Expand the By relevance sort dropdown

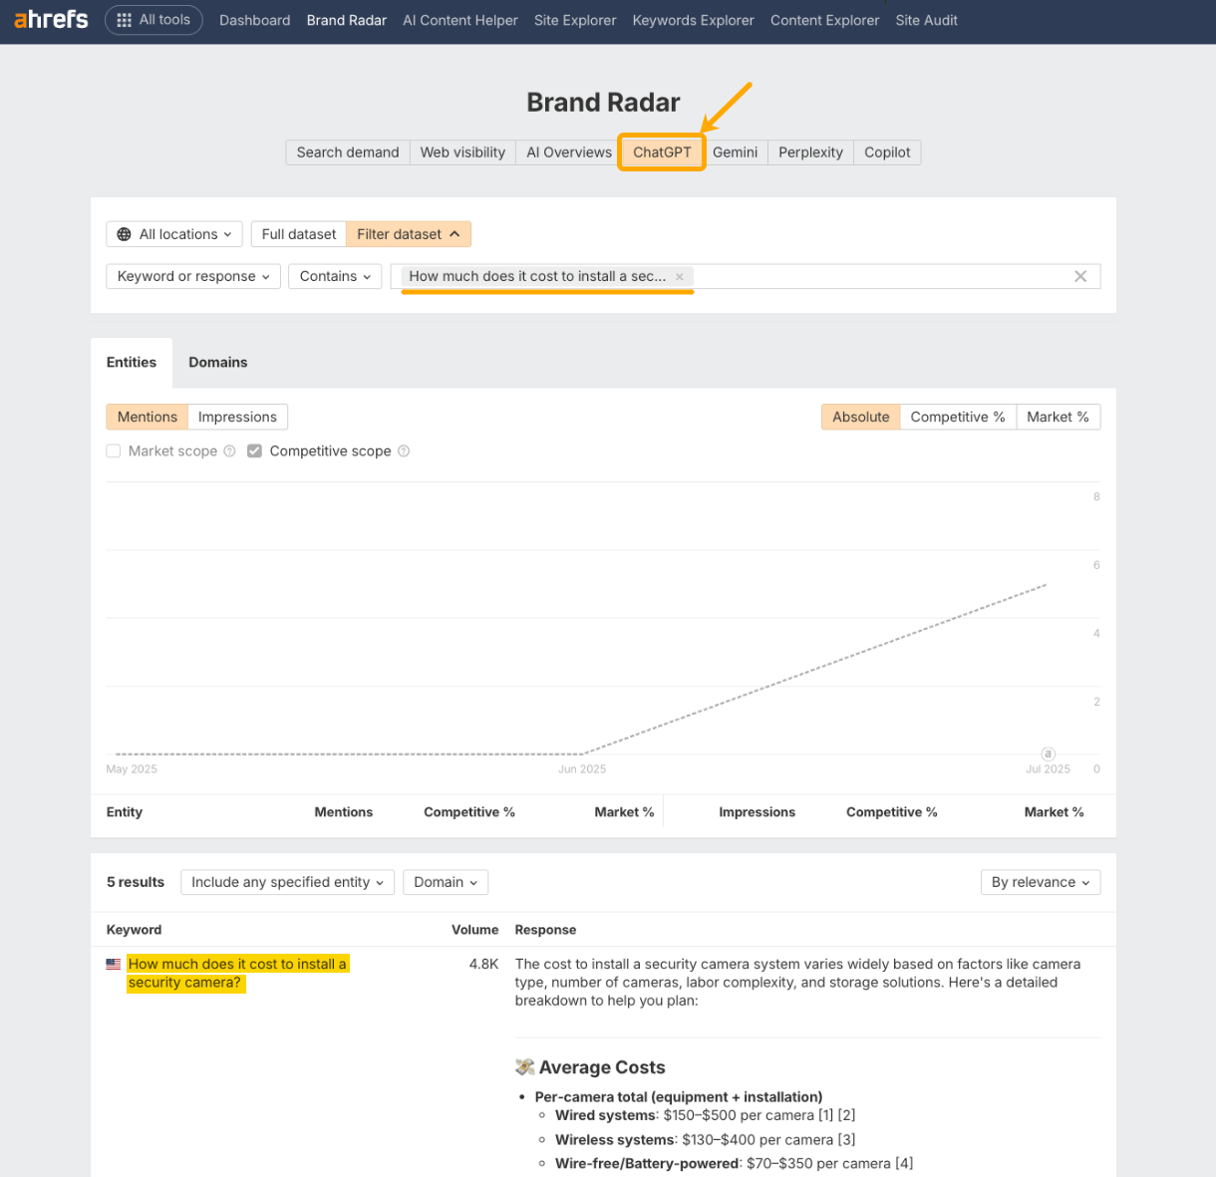pyautogui.click(x=1041, y=882)
